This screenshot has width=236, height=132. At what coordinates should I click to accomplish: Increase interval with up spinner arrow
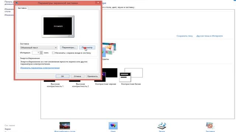(x=41, y=52)
